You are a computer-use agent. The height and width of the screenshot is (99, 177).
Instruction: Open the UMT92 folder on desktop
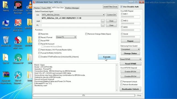pos(6,59)
